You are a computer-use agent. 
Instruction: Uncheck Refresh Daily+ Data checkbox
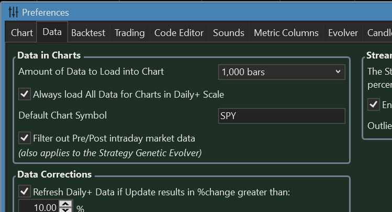point(24,192)
